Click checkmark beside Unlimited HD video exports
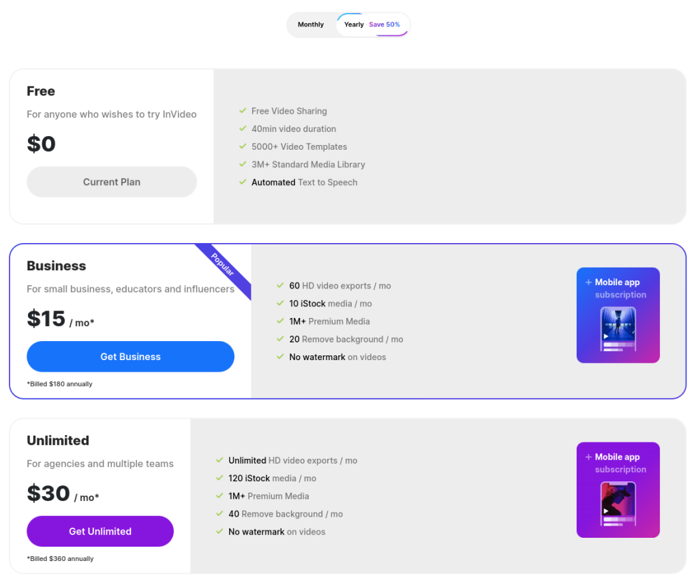This screenshot has height=580, width=698. tap(219, 460)
